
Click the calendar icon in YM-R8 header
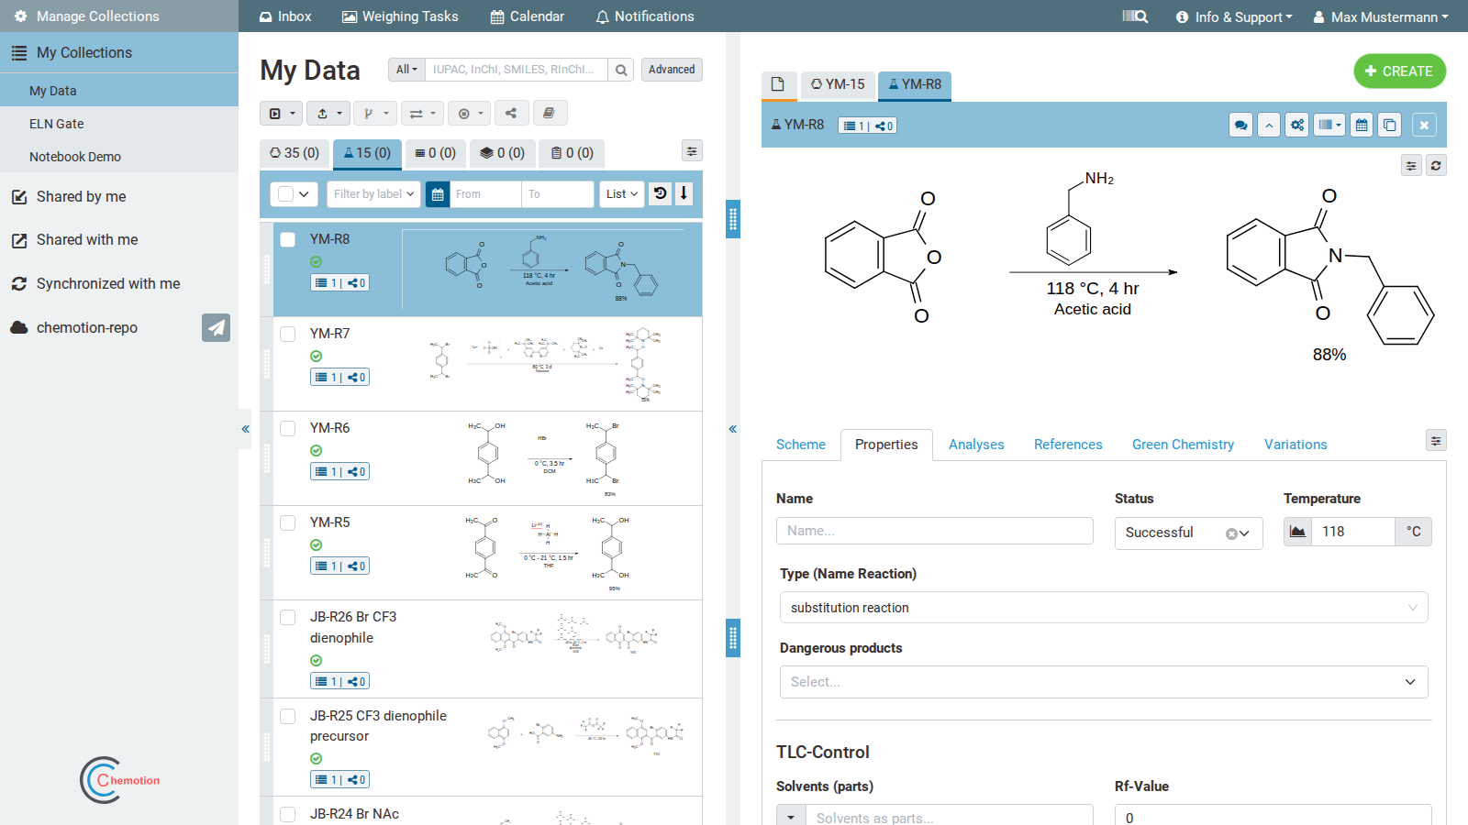click(x=1362, y=126)
